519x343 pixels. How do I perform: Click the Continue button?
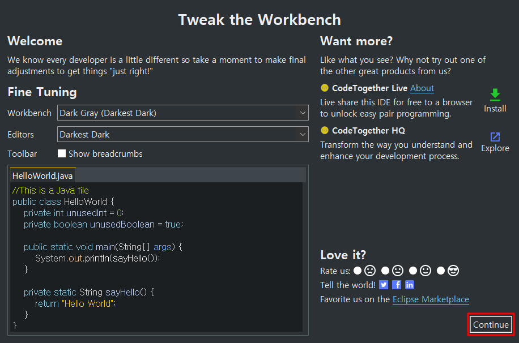(491, 324)
